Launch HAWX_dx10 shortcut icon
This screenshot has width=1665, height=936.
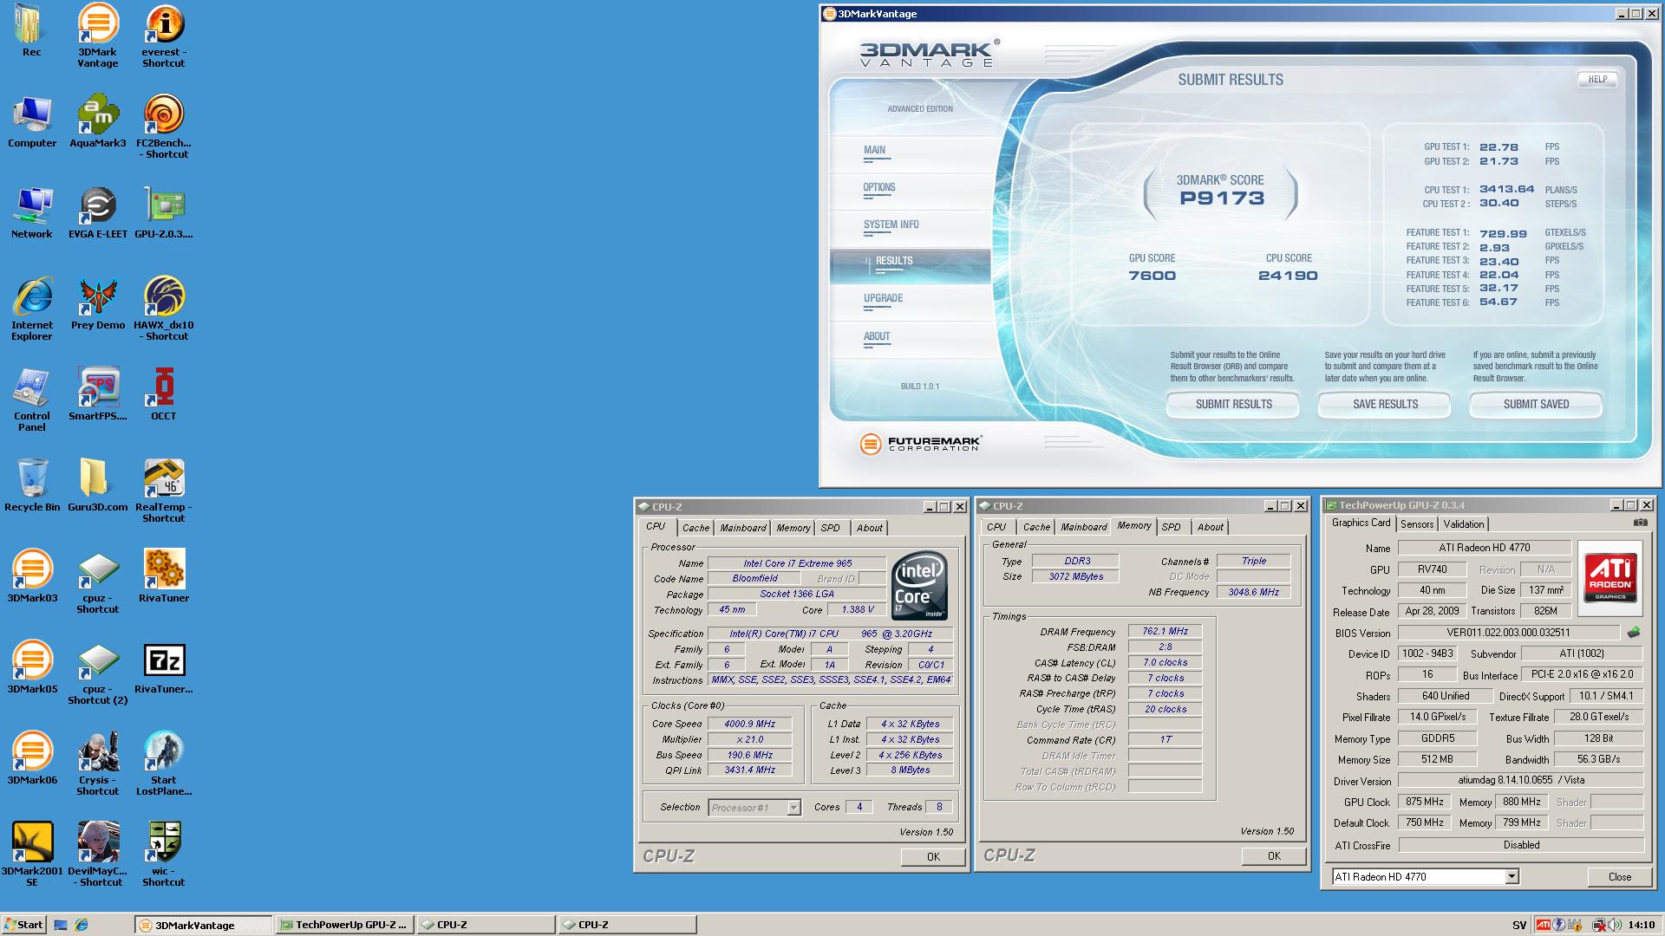tap(163, 309)
